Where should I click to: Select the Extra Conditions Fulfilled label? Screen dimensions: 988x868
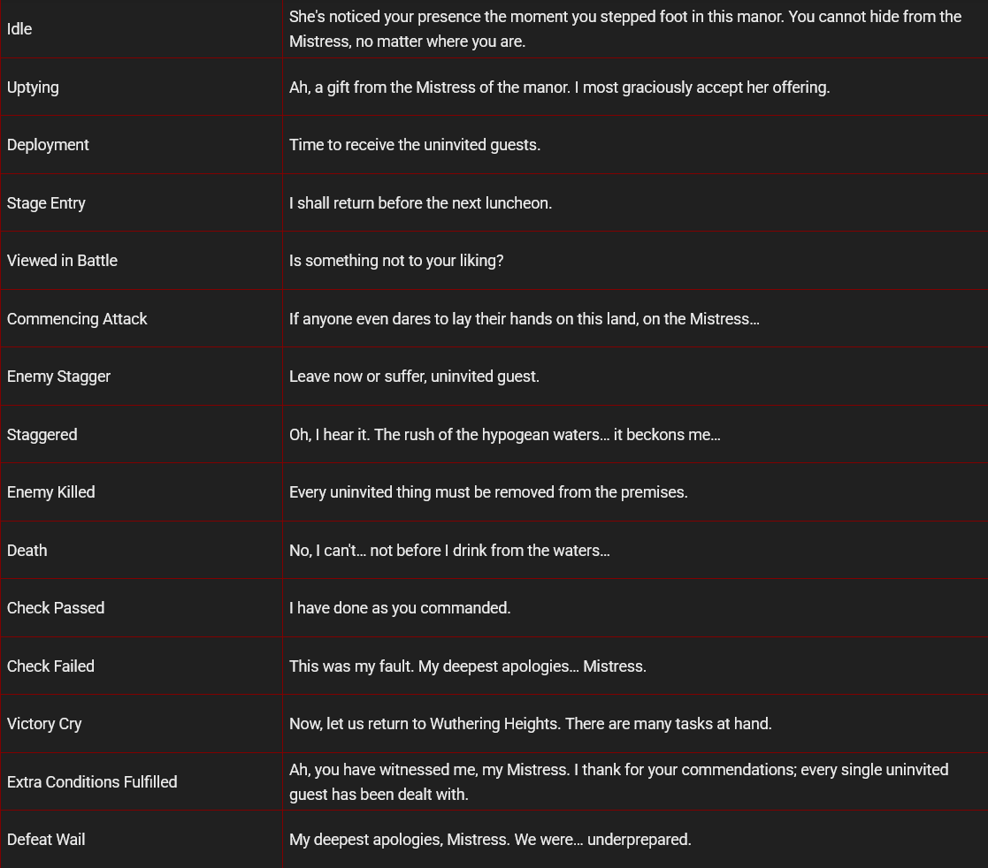point(92,781)
